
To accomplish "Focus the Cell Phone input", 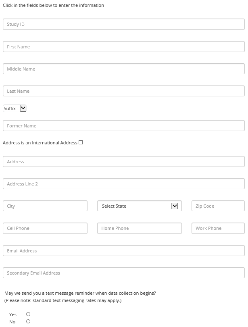I will [45, 228].
